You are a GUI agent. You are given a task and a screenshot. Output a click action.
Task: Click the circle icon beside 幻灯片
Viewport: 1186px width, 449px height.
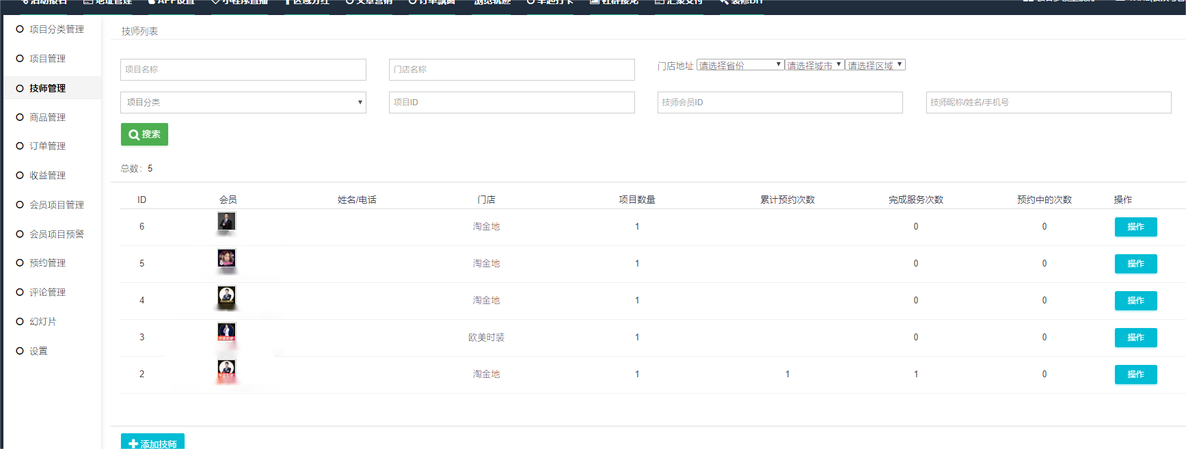pos(20,322)
